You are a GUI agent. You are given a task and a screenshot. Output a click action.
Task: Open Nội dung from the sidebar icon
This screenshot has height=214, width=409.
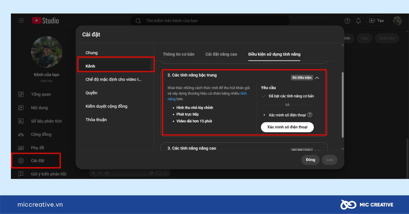click(x=21, y=108)
